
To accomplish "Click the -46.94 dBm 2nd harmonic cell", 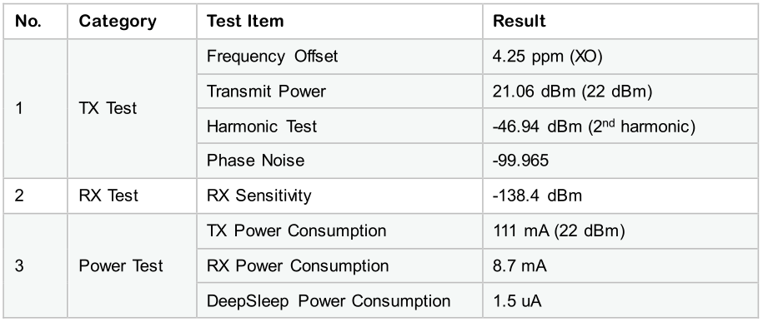I will coord(620,126).
